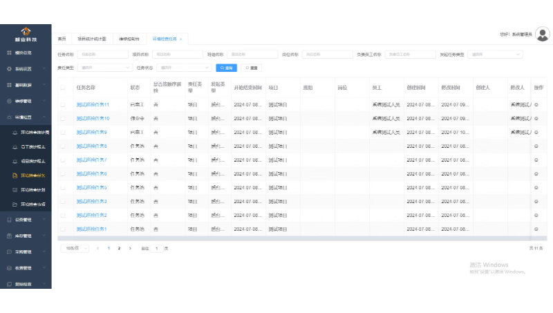
Task: Click the table's horizontal scrollbar
Action: 302,238
